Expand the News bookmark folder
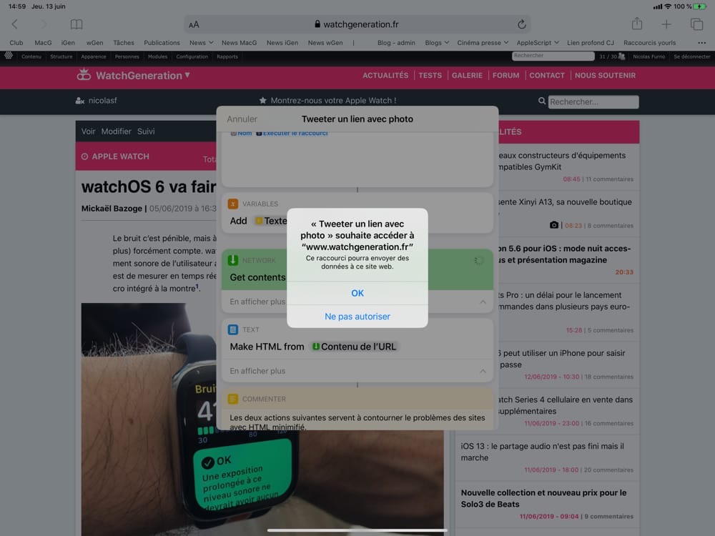 tap(201, 43)
